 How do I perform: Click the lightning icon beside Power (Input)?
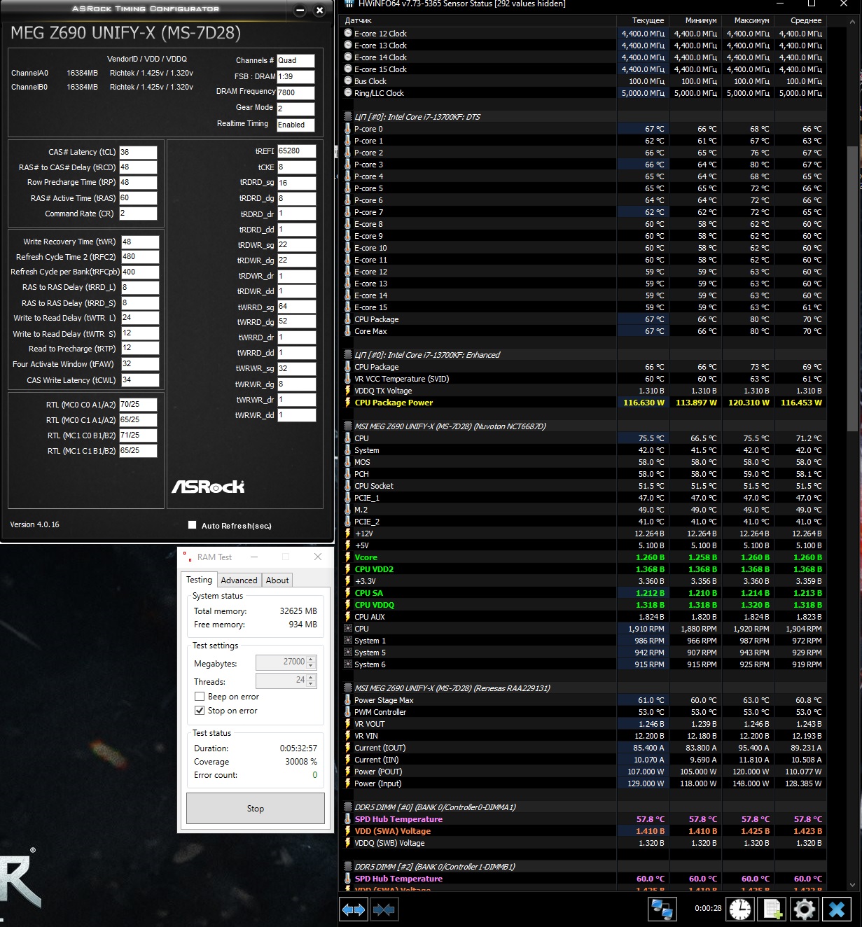(348, 783)
